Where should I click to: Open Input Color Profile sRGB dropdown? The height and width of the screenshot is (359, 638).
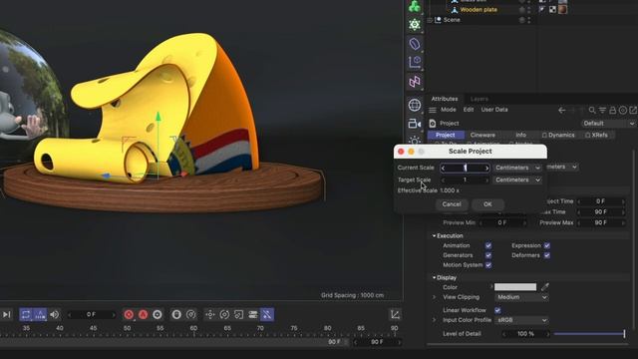(x=521, y=320)
